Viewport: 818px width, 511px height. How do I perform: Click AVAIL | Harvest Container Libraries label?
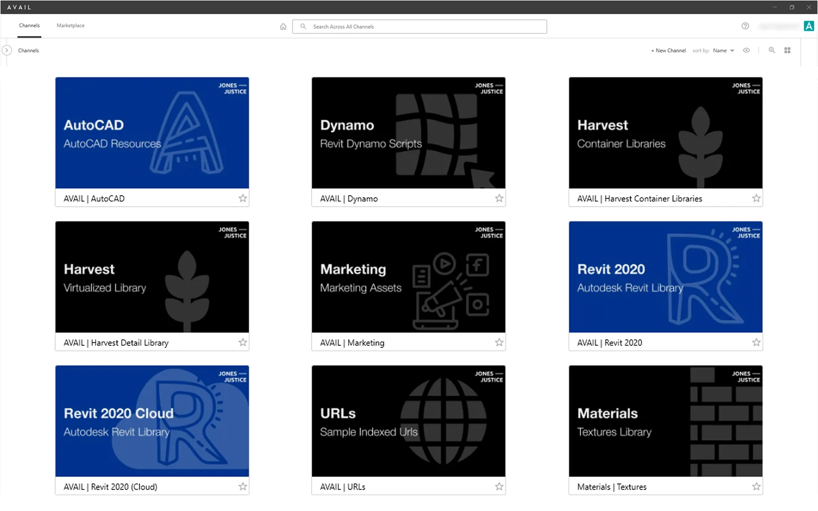pos(640,199)
